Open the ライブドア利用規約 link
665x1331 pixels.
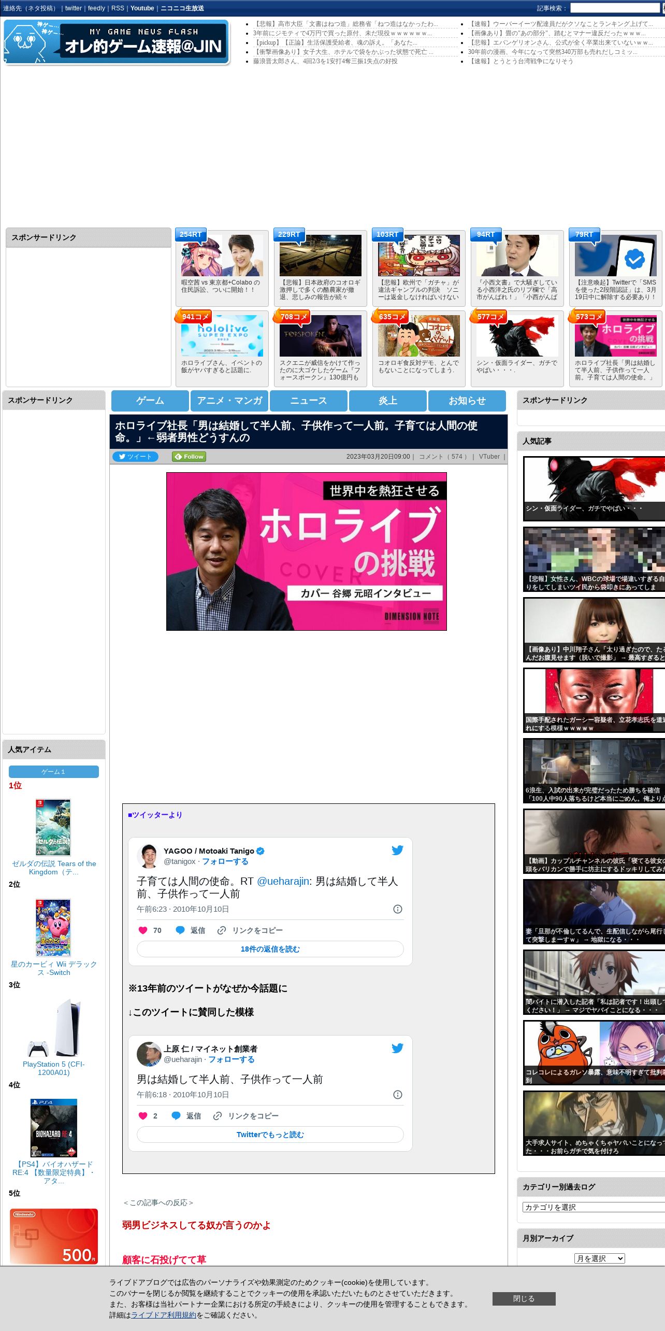point(164,1315)
